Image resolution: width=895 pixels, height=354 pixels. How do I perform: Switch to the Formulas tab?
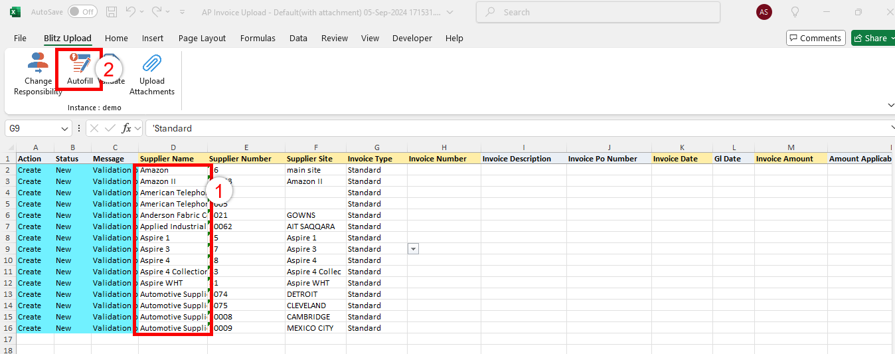258,38
